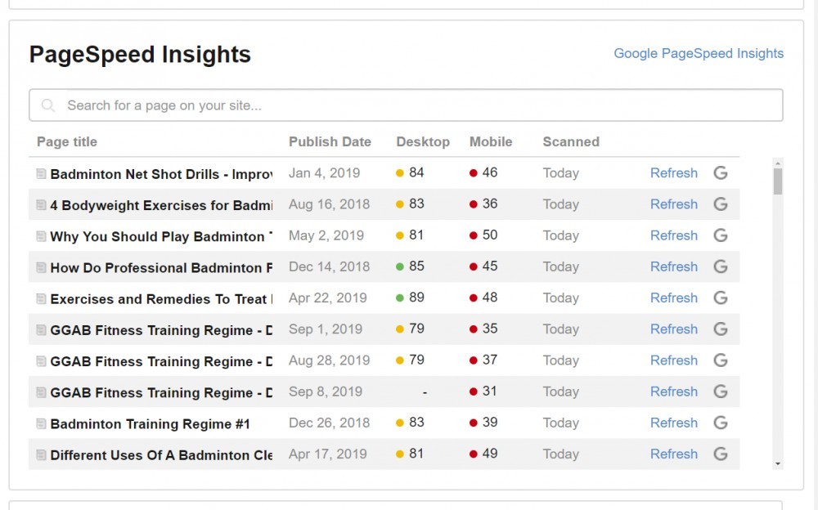Click the desktop score 85
Screen dimensions: 818x510
coord(416,266)
